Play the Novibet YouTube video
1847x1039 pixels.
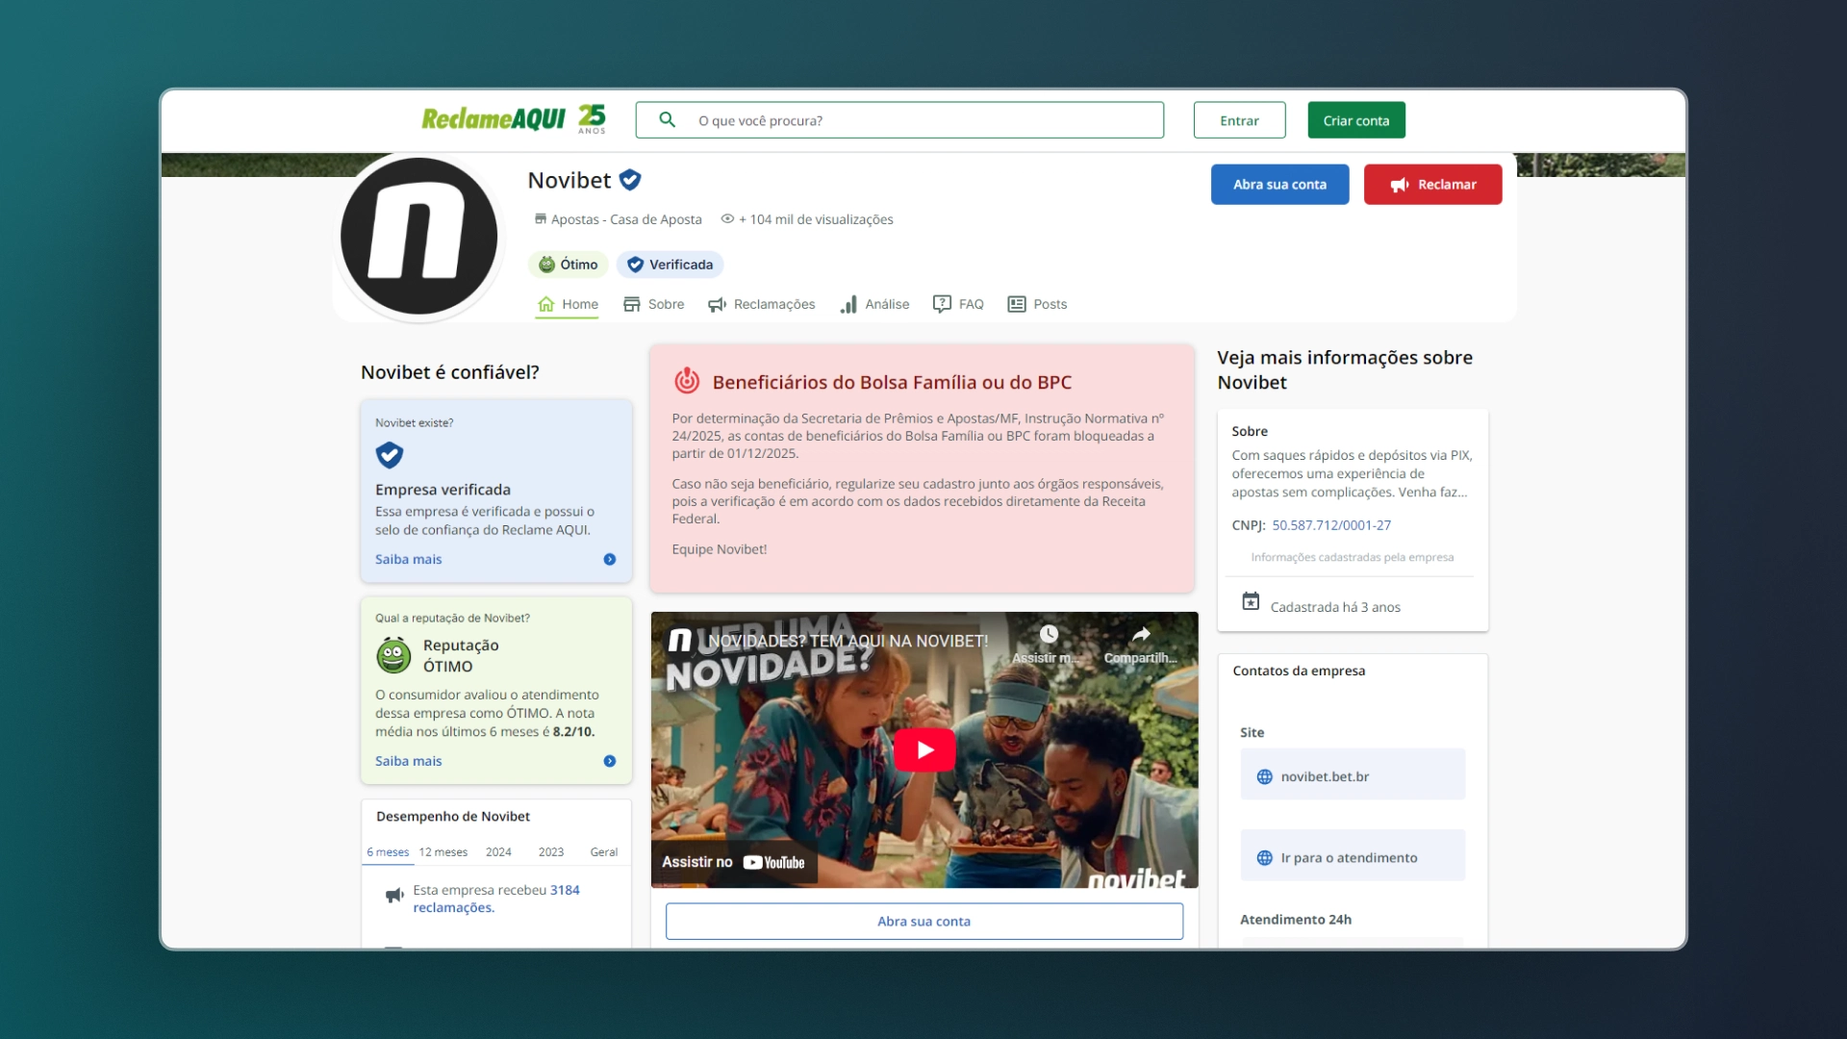924,749
